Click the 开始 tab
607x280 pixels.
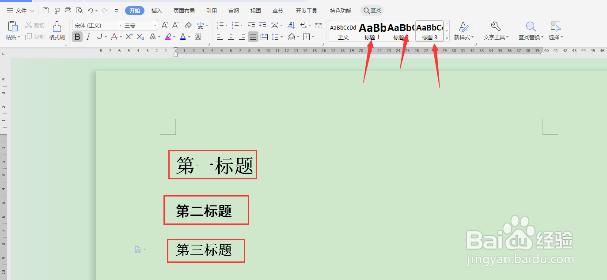coord(135,11)
